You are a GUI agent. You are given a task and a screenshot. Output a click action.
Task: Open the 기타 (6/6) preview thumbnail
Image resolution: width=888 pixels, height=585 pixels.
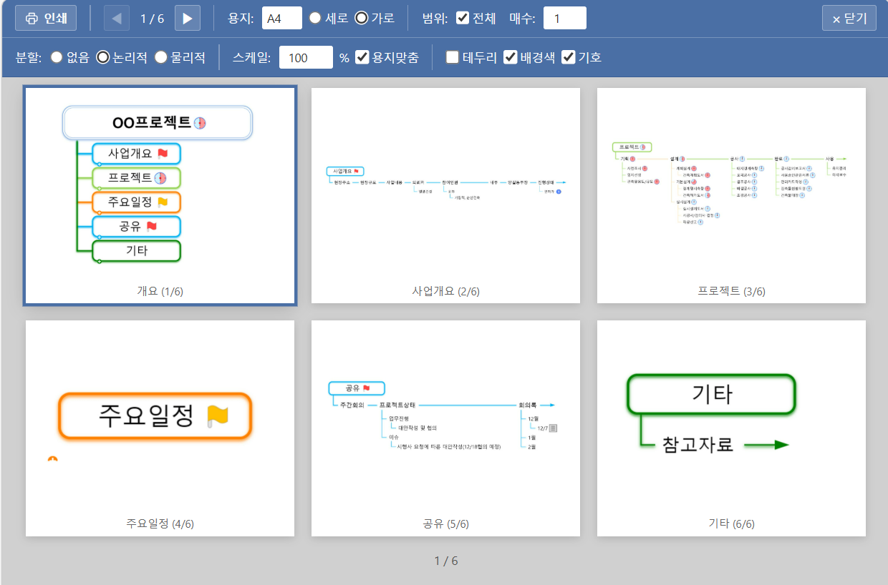pyautogui.click(x=731, y=427)
